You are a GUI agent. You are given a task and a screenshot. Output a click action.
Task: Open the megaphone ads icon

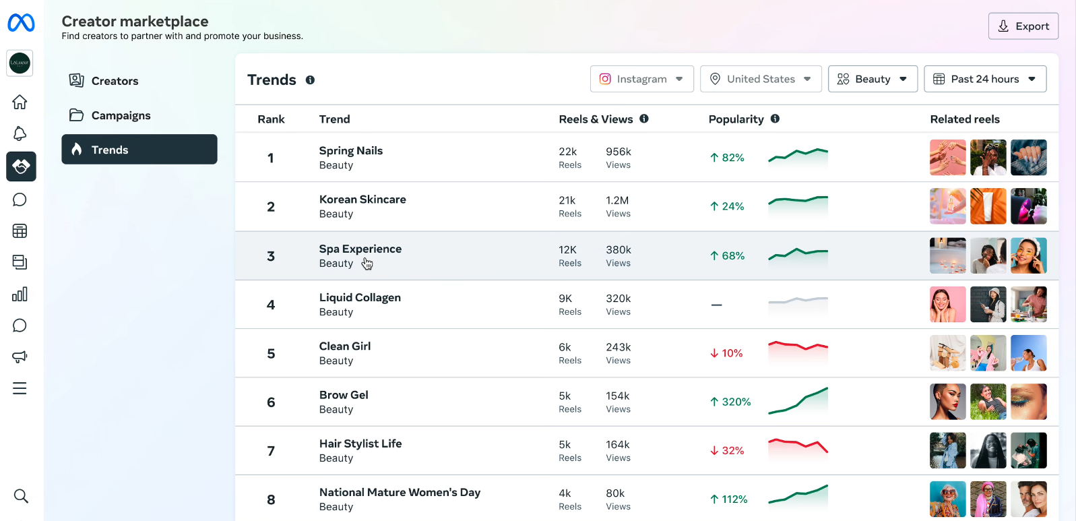coord(20,357)
